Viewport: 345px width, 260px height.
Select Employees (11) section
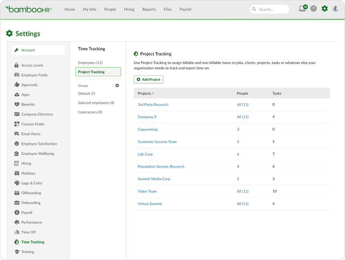(x=90, y=62)
